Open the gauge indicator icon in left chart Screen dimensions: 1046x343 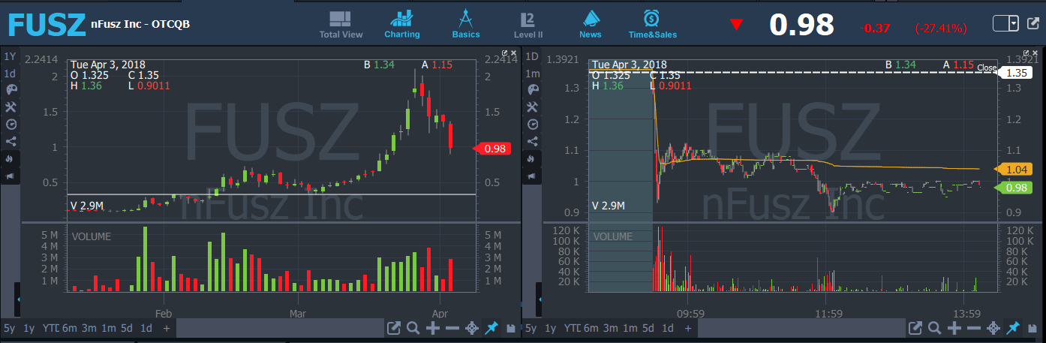tap(11, 124)
